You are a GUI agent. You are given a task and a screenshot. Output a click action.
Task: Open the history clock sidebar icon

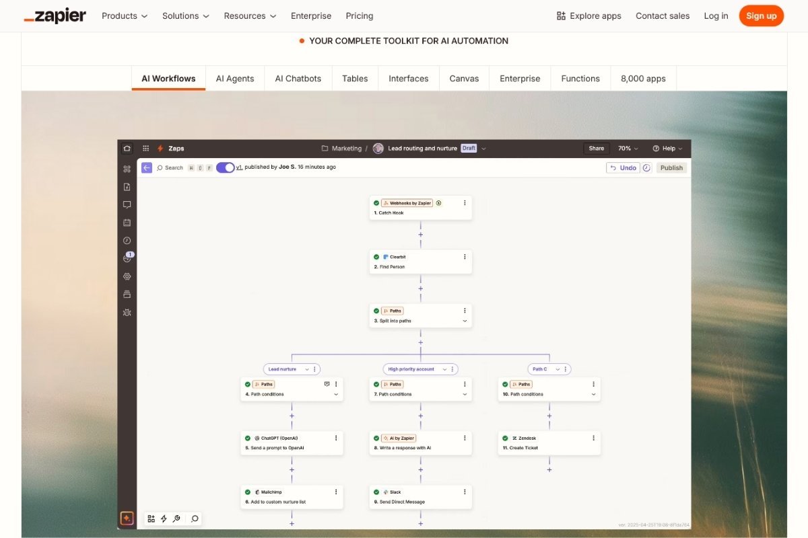127,240
